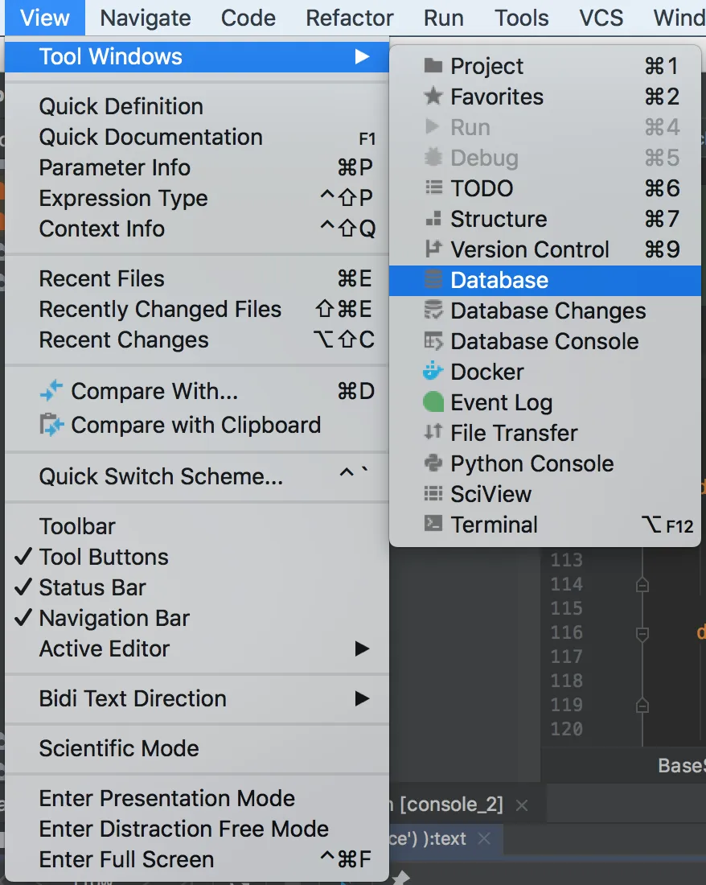Open the Favorites tool window

click(495, 97)
